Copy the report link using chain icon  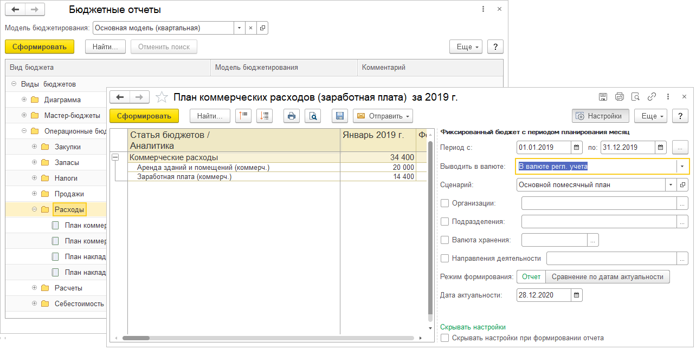(652, 97)
